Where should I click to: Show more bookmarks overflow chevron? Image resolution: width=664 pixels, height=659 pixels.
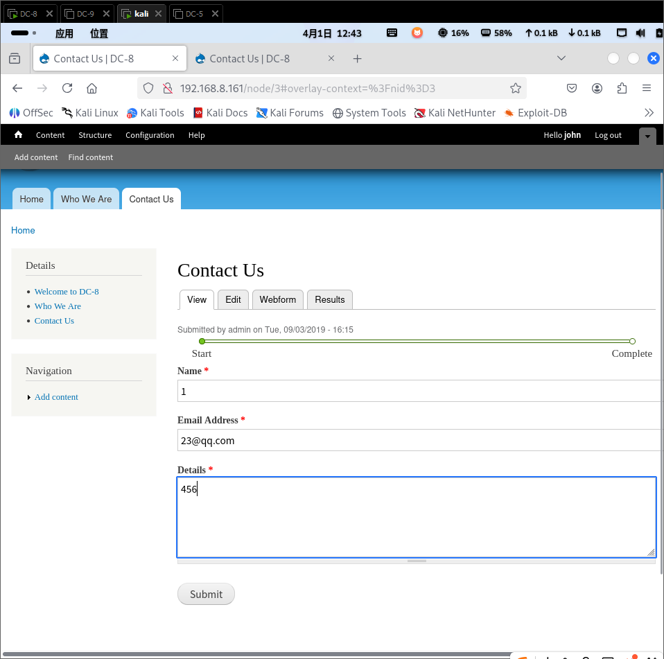[649, 112]
